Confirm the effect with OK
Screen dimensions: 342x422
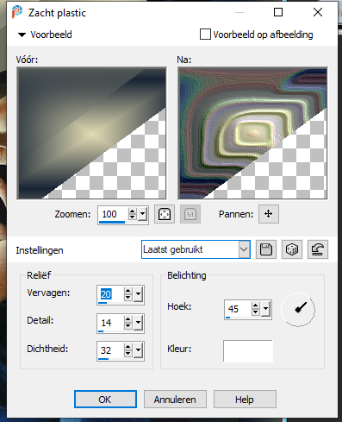pos(105,399)
